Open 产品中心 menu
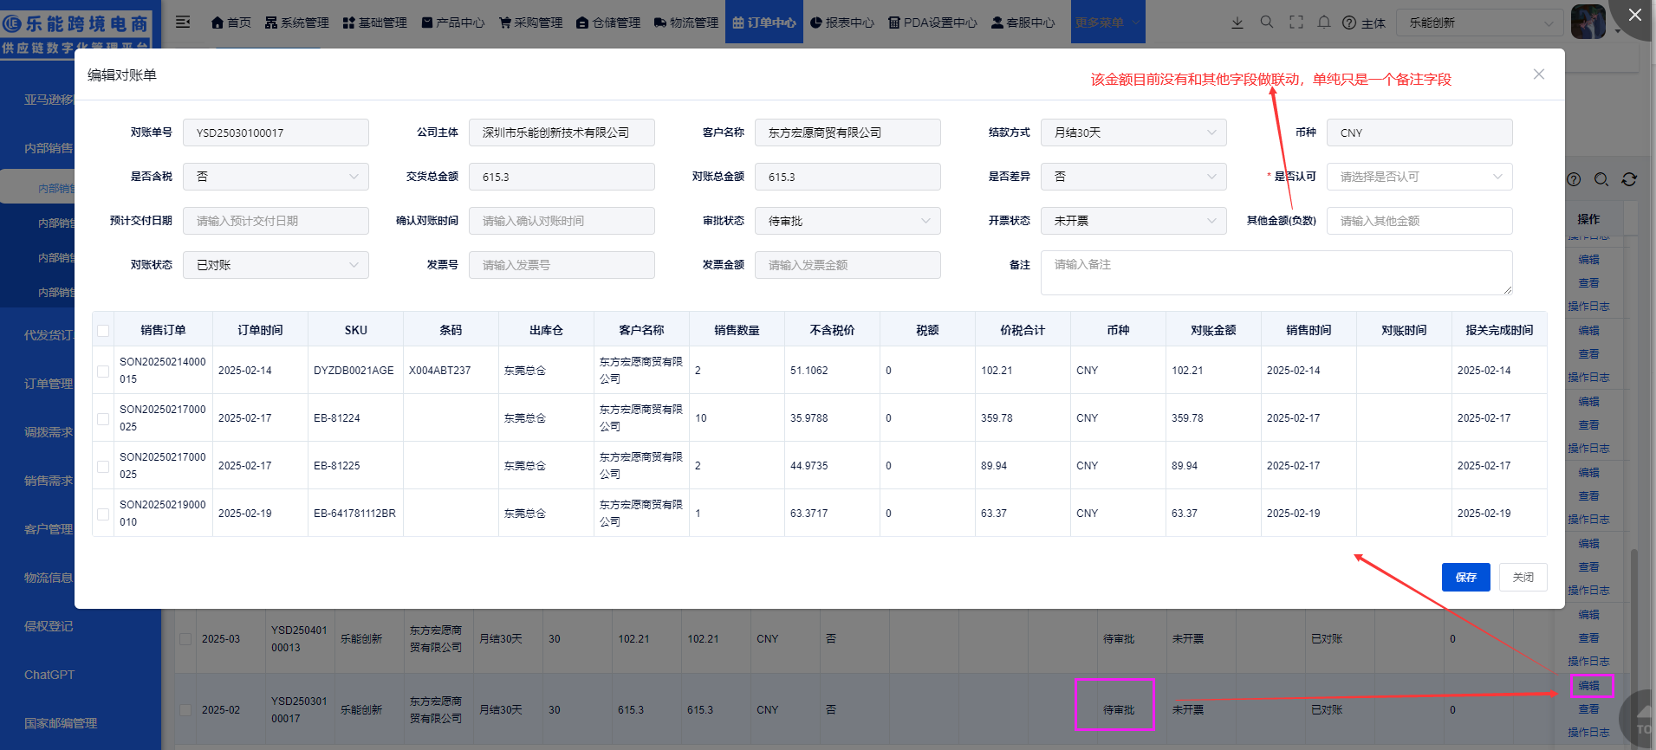1656x750 pixels. coord(453,23)
